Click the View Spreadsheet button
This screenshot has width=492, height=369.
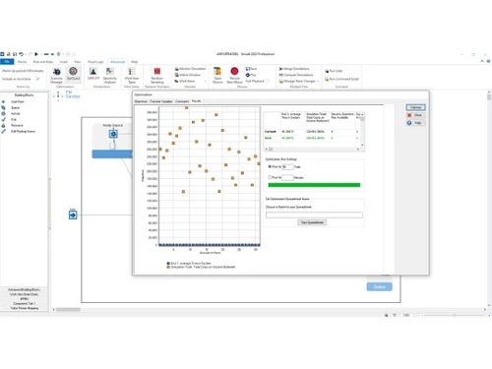coord(312,222)
